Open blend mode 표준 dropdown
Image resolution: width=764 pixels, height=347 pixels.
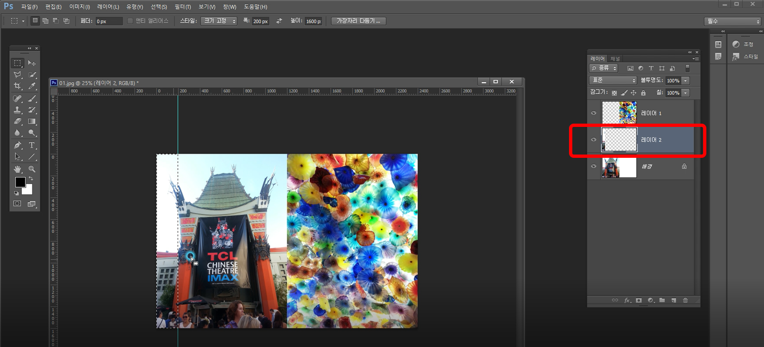coord(613,81)
